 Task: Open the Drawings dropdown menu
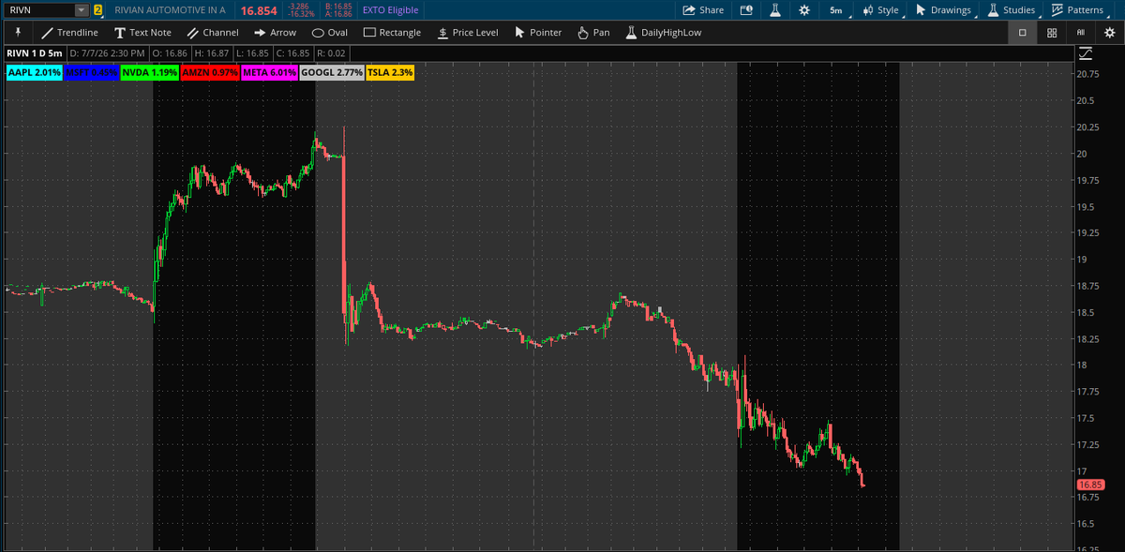click(x=944, y=9)
